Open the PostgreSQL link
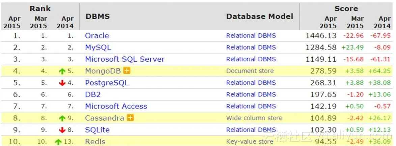This screenshot has height=146, width=396. (x=107, y=83)
